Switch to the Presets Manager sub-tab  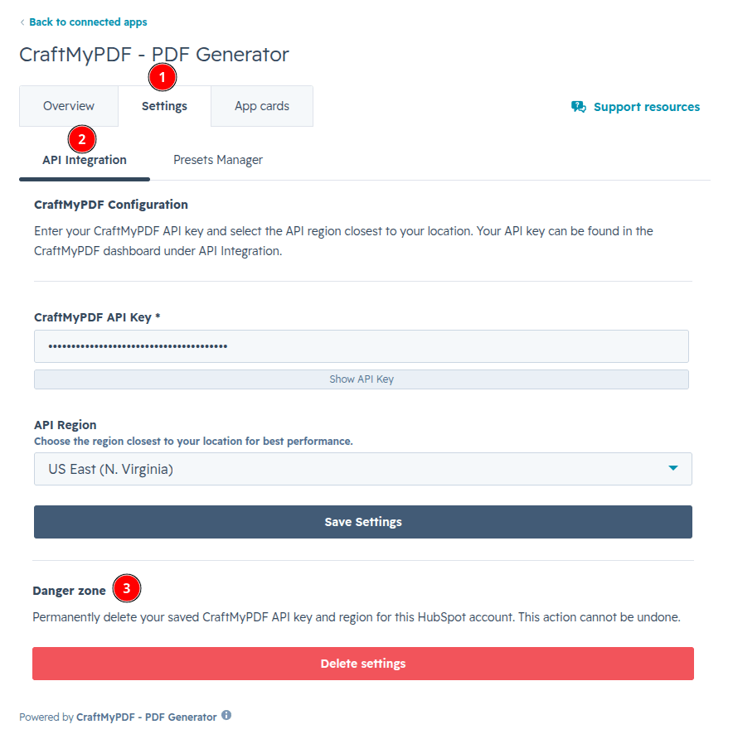point(218,160)
